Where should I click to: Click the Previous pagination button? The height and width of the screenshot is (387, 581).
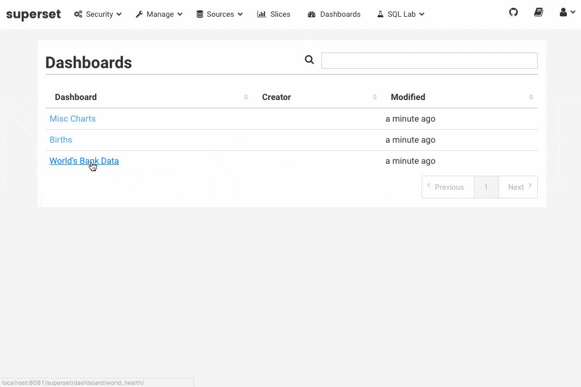[448, 187]
